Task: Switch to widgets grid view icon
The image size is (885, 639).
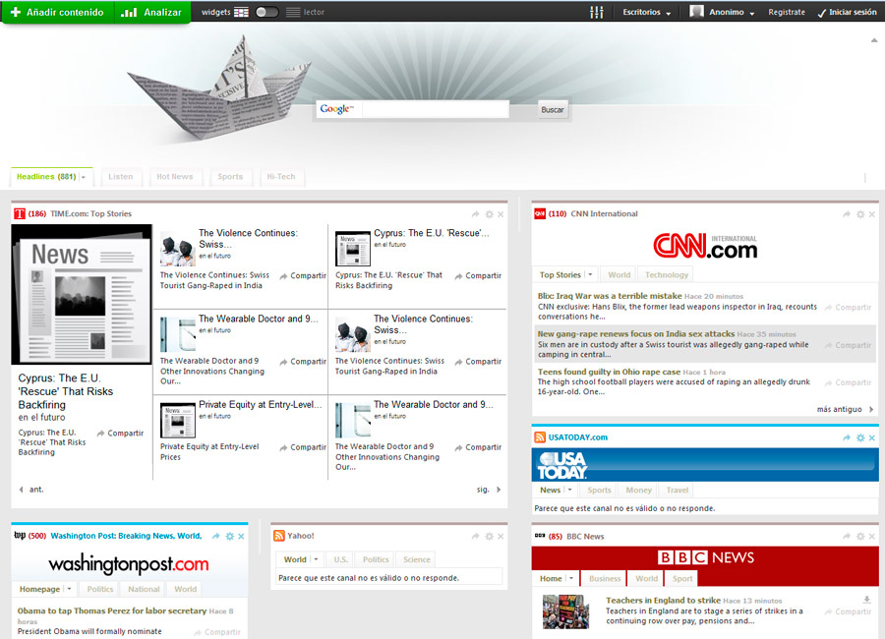Action: click(242, 13)
